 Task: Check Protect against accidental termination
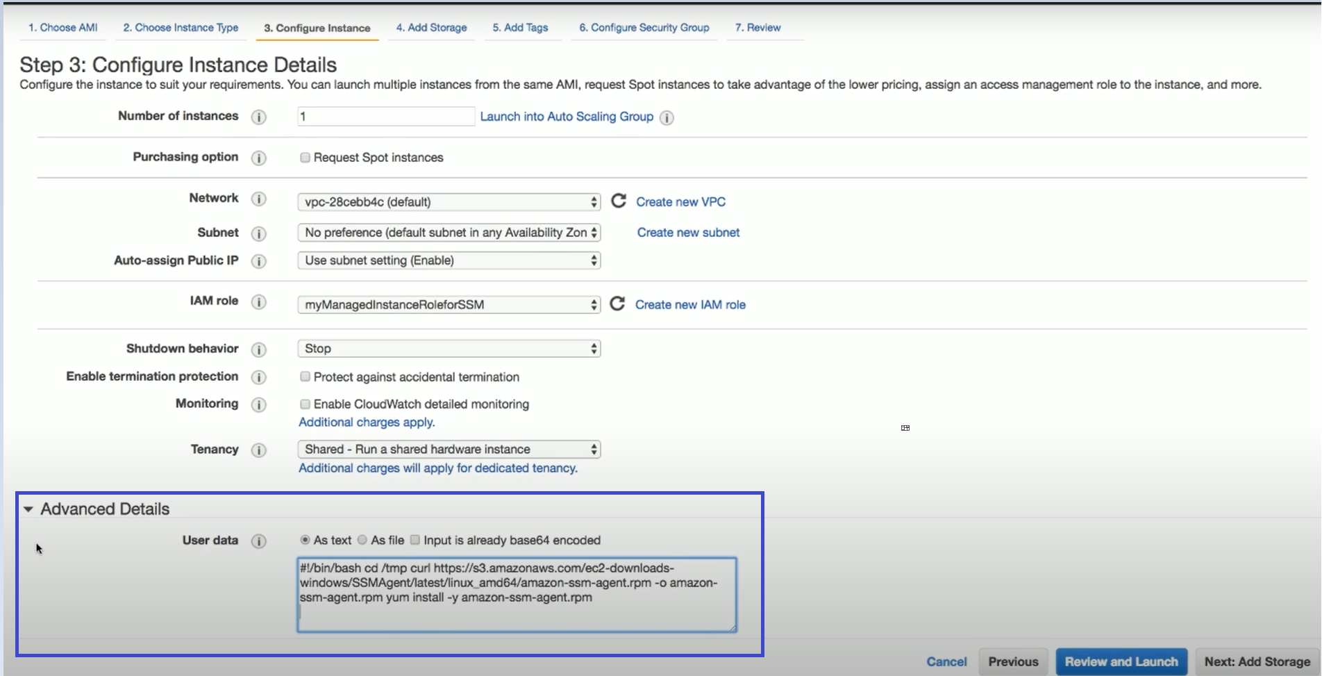point(305,377)
